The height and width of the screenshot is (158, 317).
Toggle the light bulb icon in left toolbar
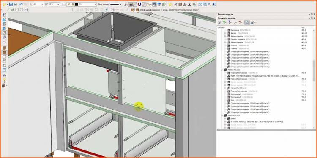tap(4, 80)
